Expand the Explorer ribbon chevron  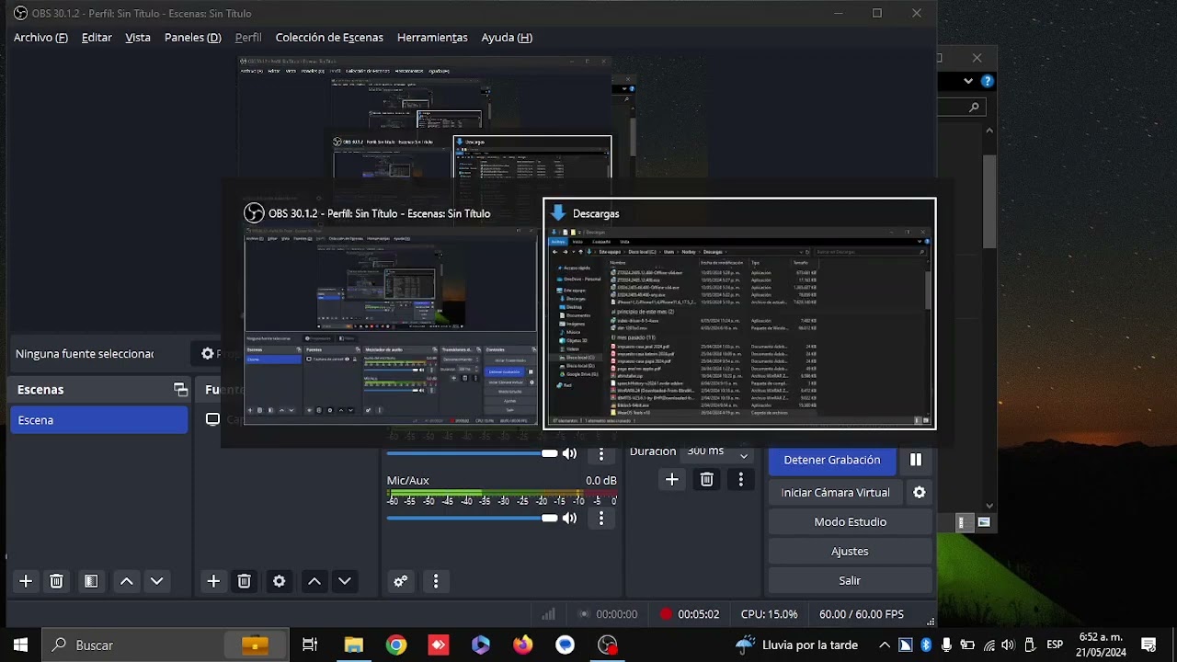[968, 81]
